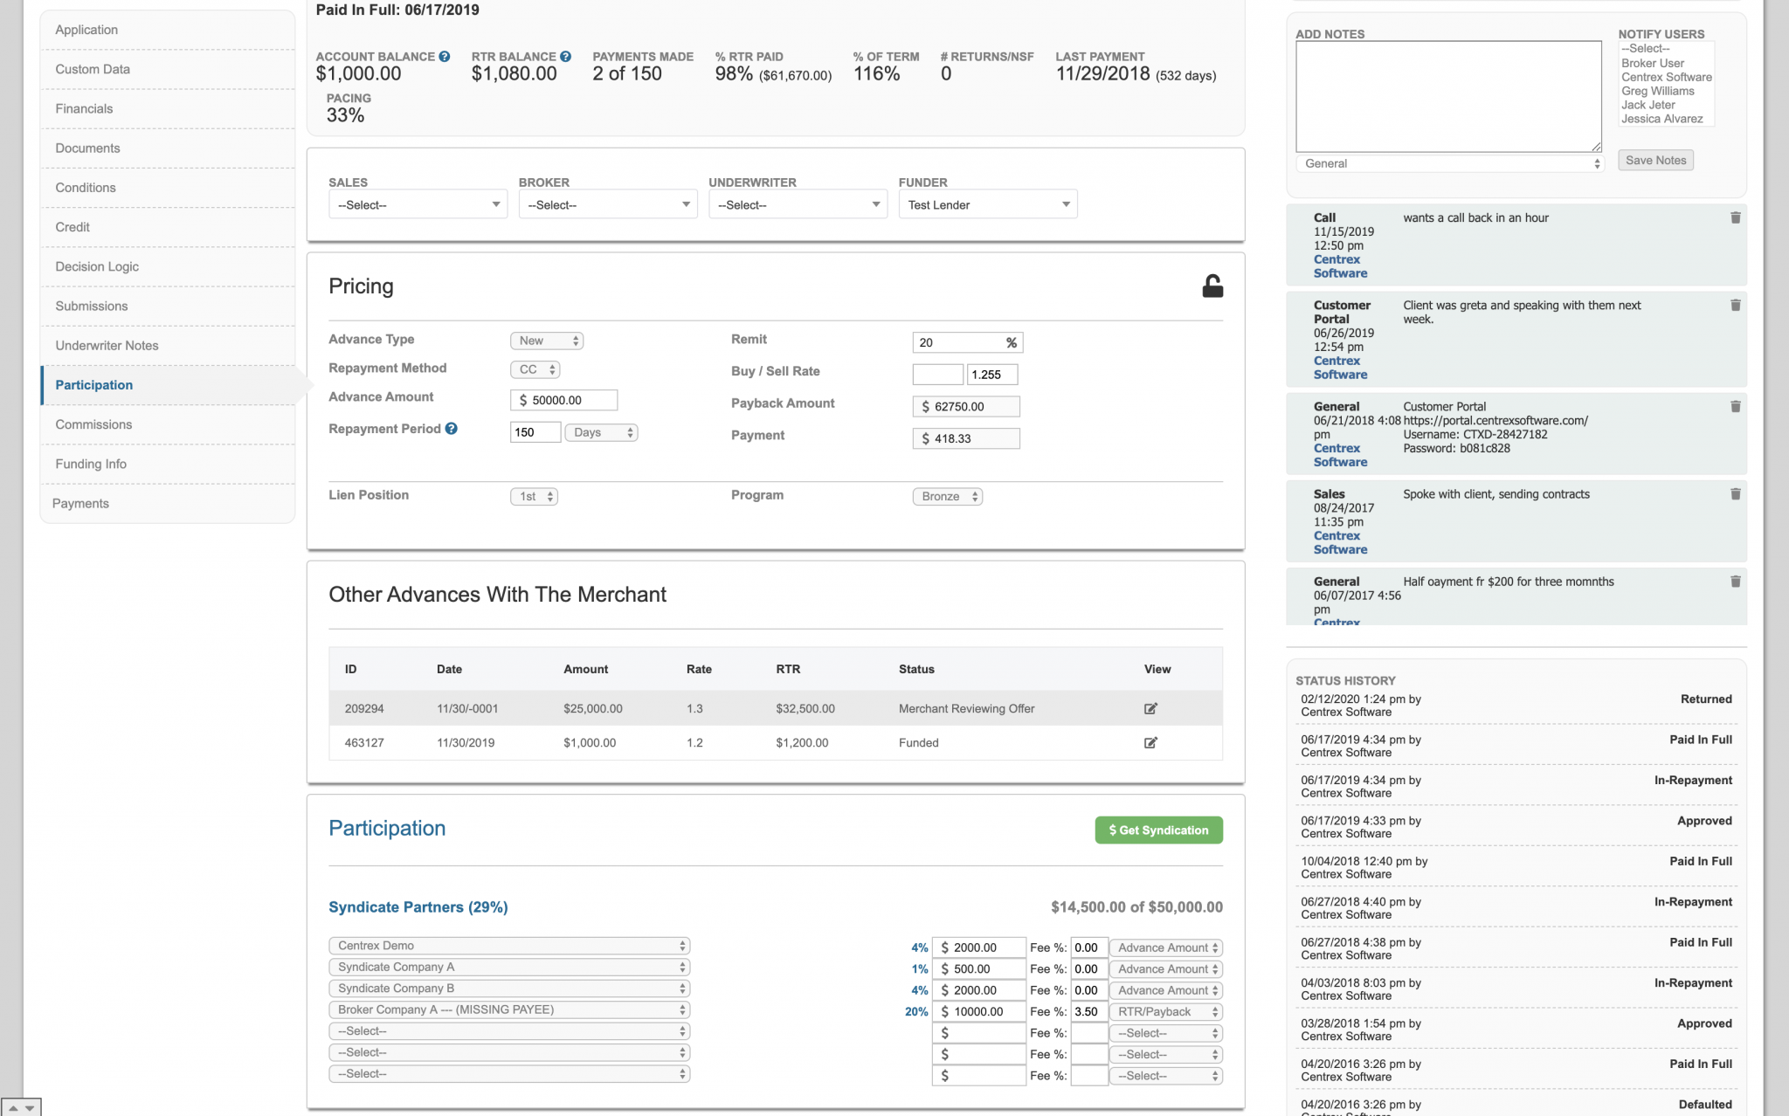Viewport: 1789px width, 1116px height.
Task: Delete the General note dated 06/21/2018
Action: pyautogui.click(x=1736, y=406)
